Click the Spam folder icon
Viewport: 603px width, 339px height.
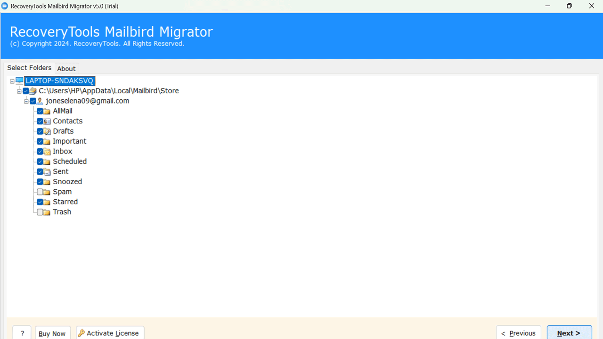[x=47, y=192]
